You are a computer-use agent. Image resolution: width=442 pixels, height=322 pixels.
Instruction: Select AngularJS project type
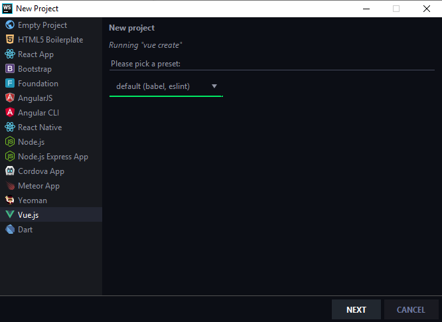pos(51,98)
